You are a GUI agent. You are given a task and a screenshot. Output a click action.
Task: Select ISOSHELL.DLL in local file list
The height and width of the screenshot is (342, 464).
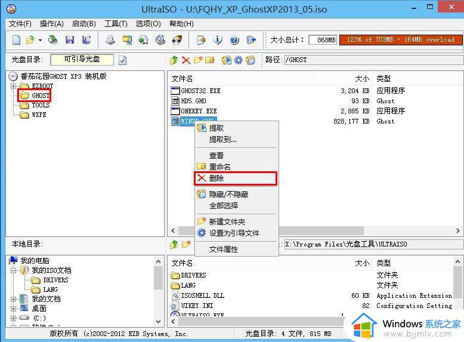click(197, 295)
